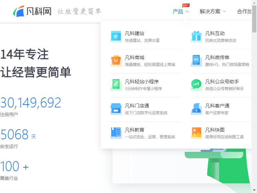Screen dimensions: 257x193
Task: Expand the 解决方案 dropdown arrow
Action: coord(224,11)
